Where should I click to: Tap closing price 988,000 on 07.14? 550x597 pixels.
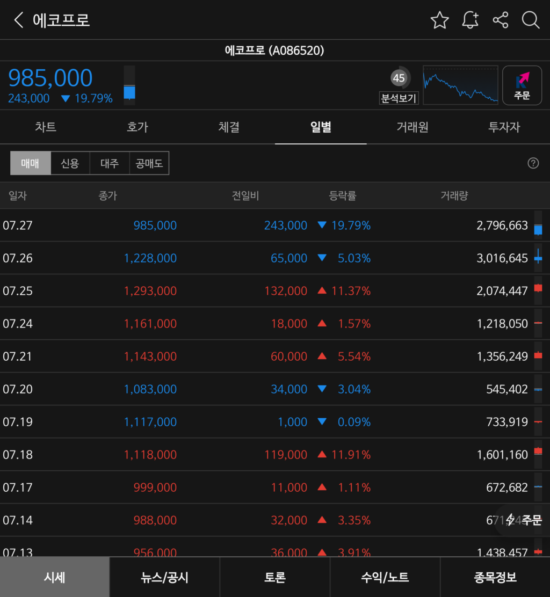[x=155, y=520]
